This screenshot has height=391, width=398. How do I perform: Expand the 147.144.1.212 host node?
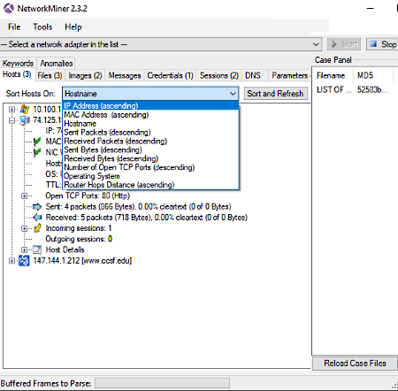tap(11, 261)
